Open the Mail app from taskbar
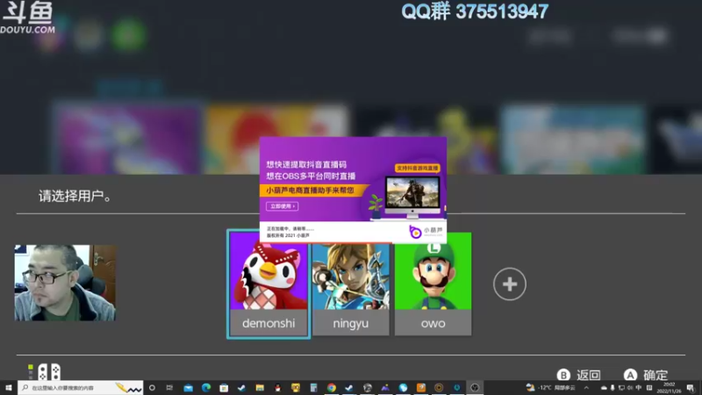Viewport: 702px width, 395px height. tap(188, 388)
